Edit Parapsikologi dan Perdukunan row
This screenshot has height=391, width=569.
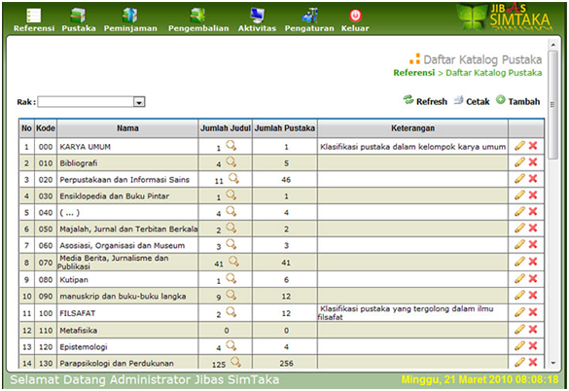point(519,362)
